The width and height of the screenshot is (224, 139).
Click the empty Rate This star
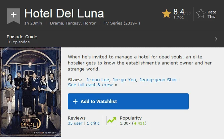click(201, 13)
